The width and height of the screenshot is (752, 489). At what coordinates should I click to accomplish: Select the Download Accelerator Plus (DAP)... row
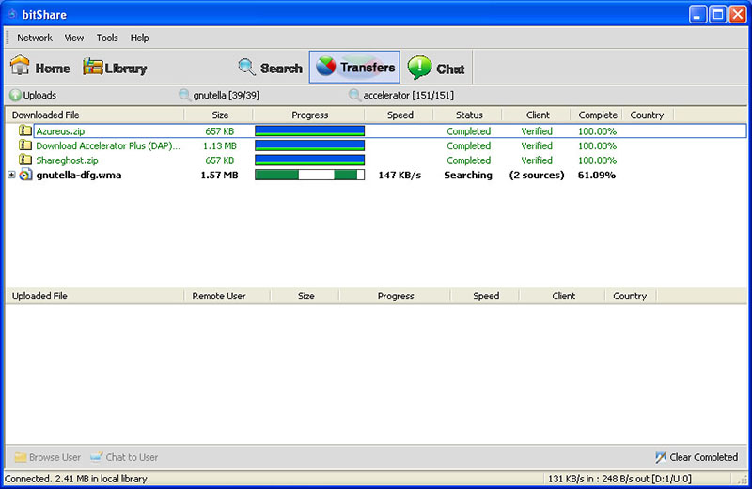point(375,145)
